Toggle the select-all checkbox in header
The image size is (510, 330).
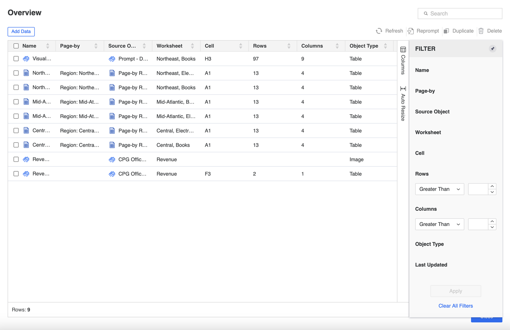[16, 46]
